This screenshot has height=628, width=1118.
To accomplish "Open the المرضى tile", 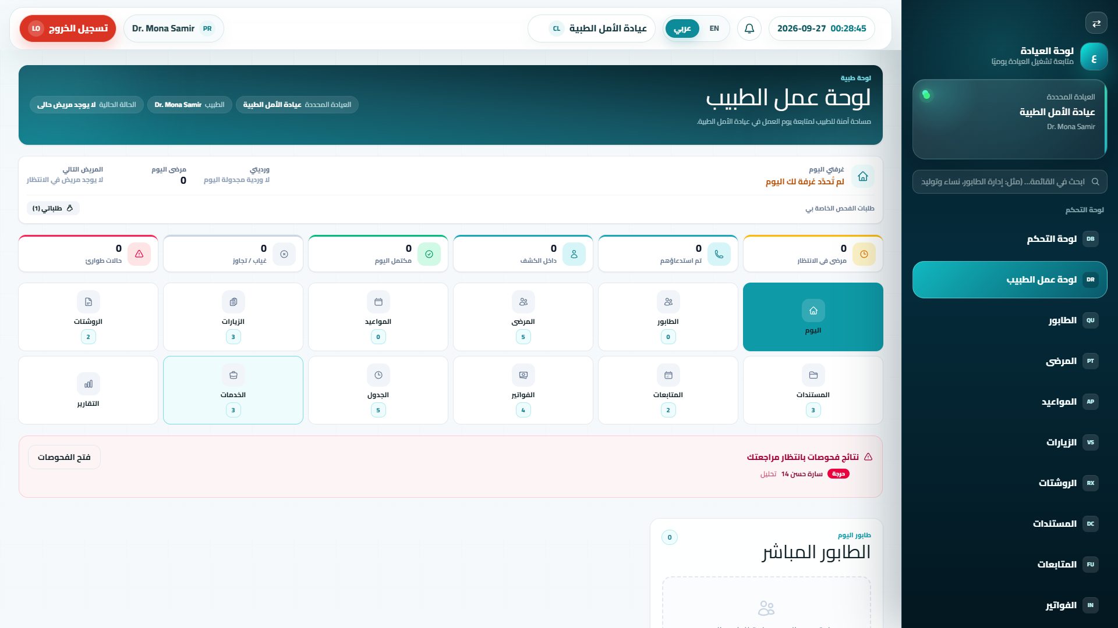I will click(523, 317).
